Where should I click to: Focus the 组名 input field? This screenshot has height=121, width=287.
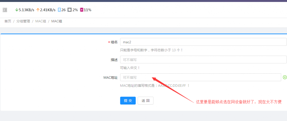203,42
